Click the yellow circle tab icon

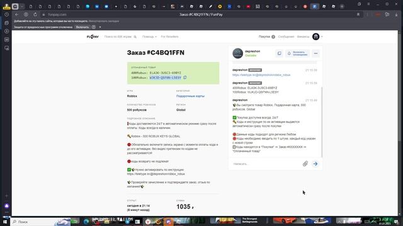click(x=220, y=6)
